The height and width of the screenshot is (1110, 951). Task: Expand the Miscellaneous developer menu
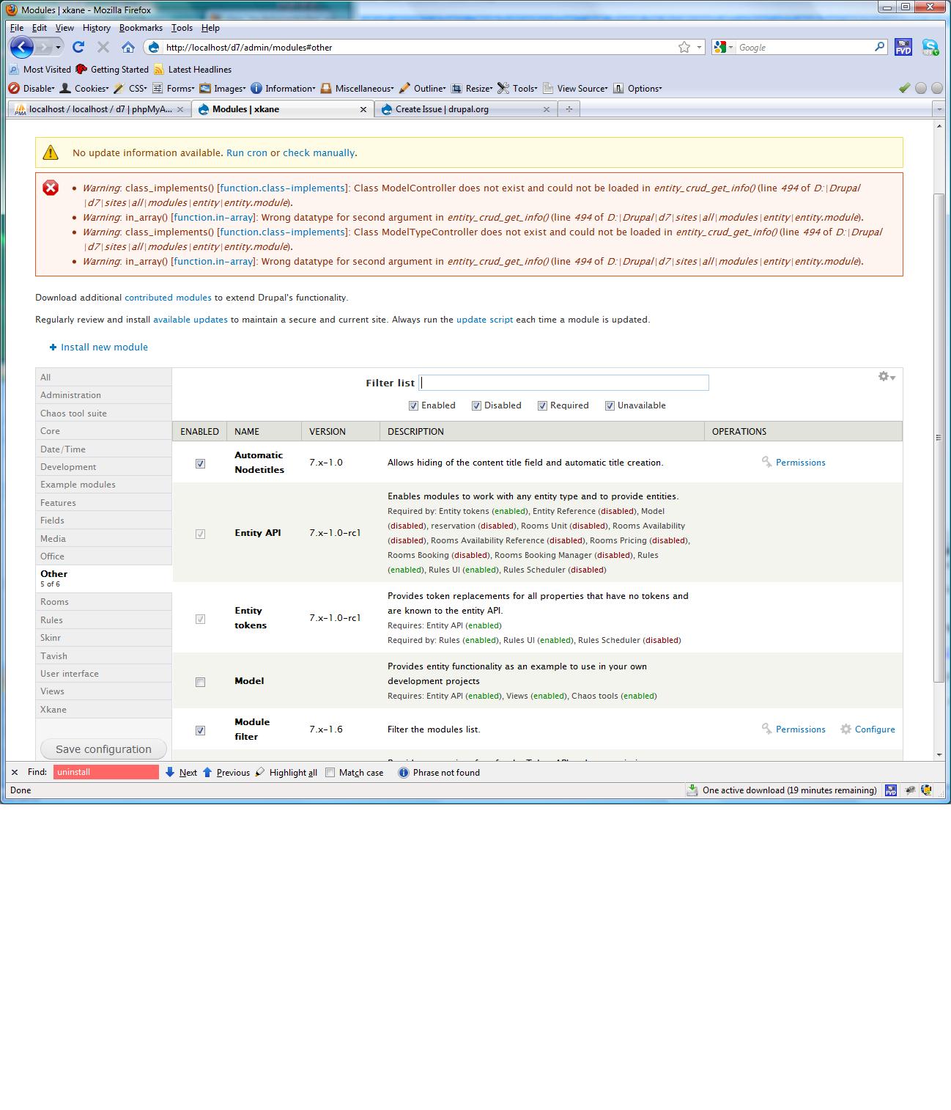358,89
